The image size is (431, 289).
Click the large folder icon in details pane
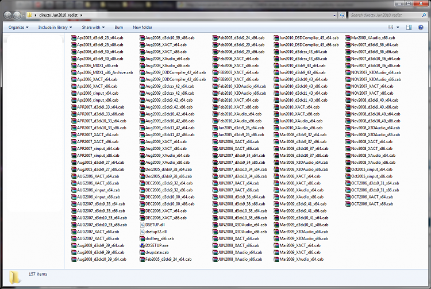[x=14, y=277]
